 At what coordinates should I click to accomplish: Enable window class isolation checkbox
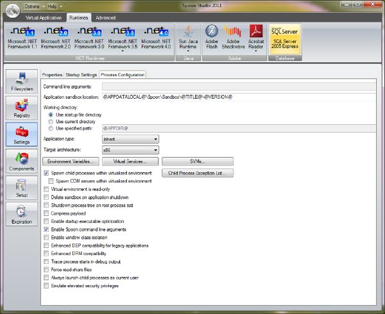click(46, 238)
